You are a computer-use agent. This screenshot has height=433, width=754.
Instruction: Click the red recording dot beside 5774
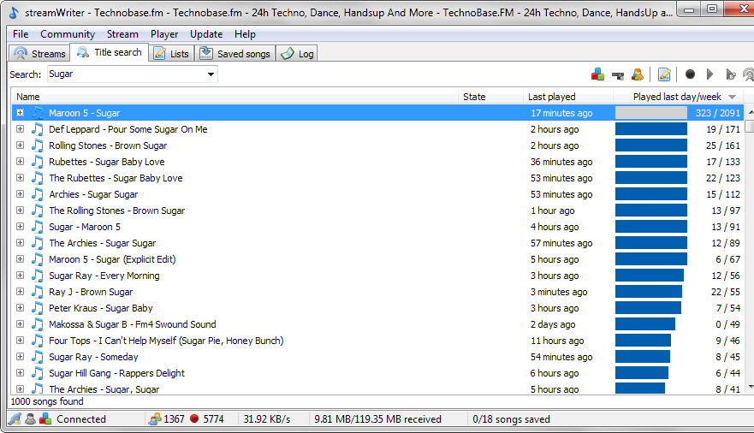coord(194,418)
